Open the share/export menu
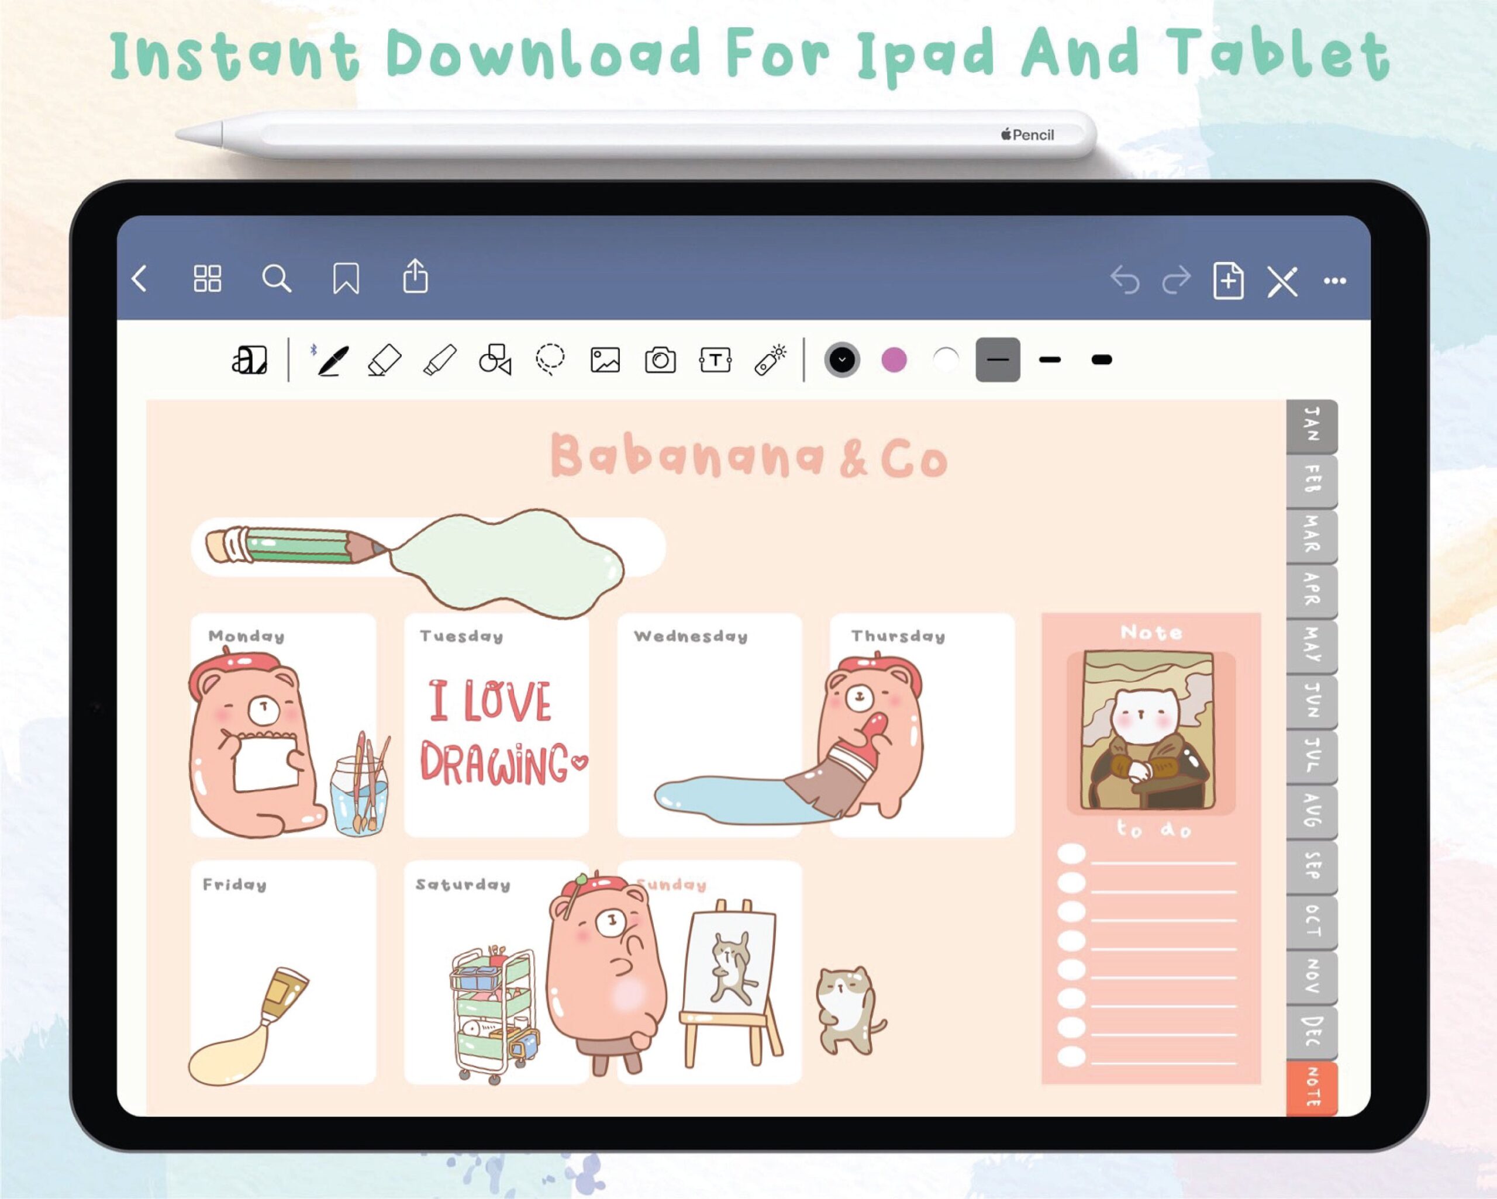1497x1199 pixels. point(415,277)
